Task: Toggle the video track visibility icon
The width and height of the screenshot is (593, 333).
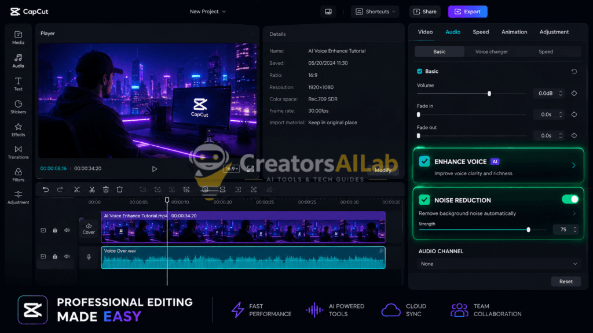Action: coord(43,230)
